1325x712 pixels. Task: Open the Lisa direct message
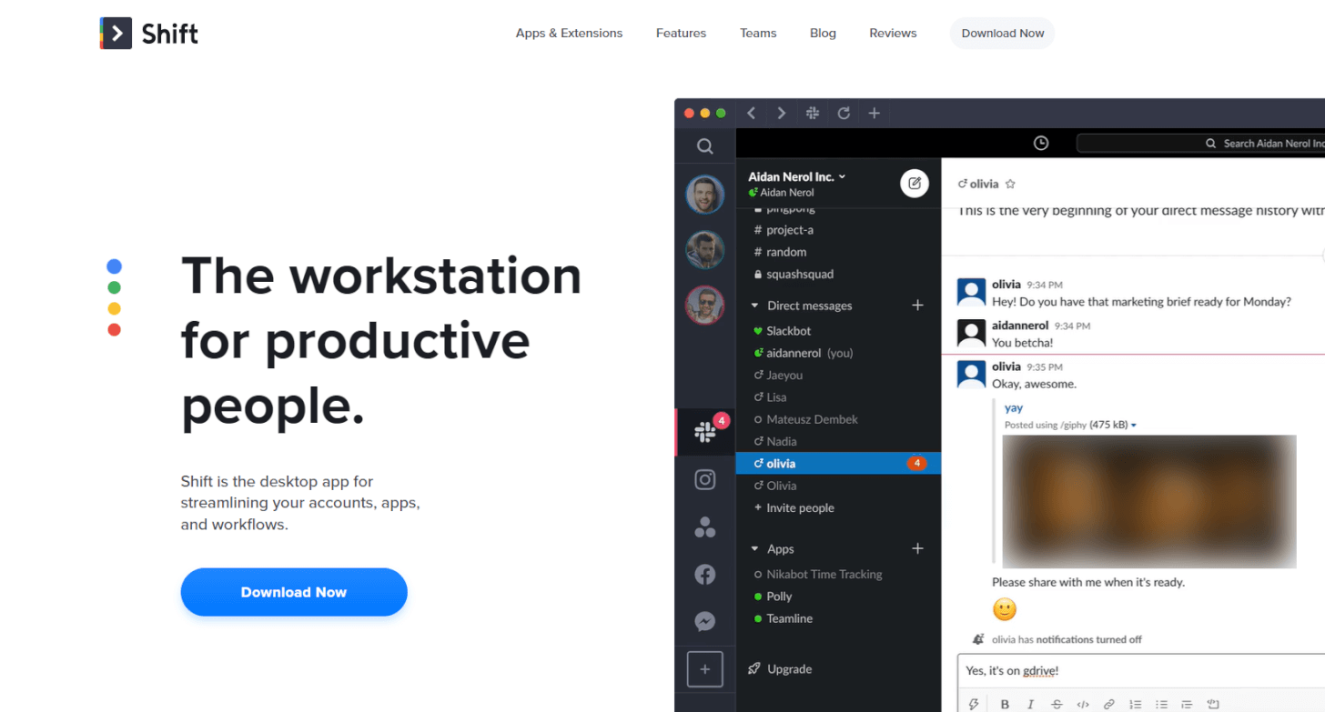(771, 397)
